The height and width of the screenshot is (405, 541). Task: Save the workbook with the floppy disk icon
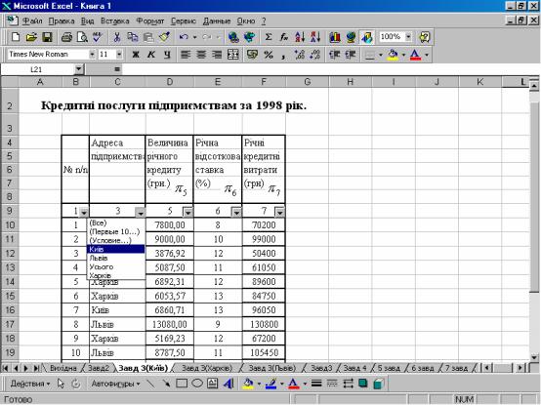(47, 37)
